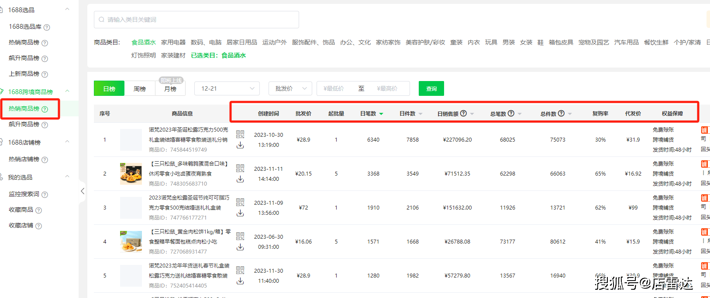Open 三只松鼠 黄金肉松饼 product thumbnail
710x298 pixels.
131,241
